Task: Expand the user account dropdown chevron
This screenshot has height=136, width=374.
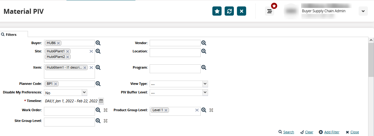Action: click(x=363, y=11)
